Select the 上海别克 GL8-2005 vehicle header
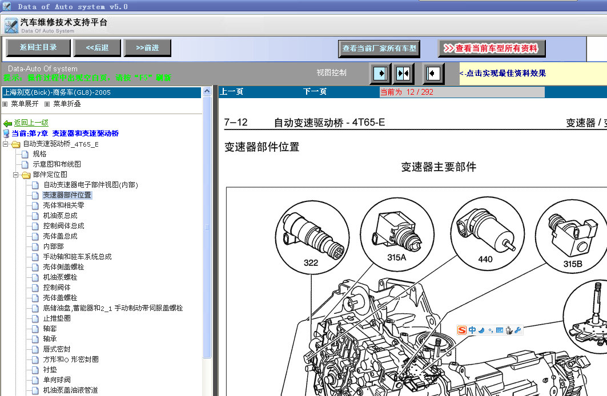Viewport: 607px width, 396px height. coord(102,92)
